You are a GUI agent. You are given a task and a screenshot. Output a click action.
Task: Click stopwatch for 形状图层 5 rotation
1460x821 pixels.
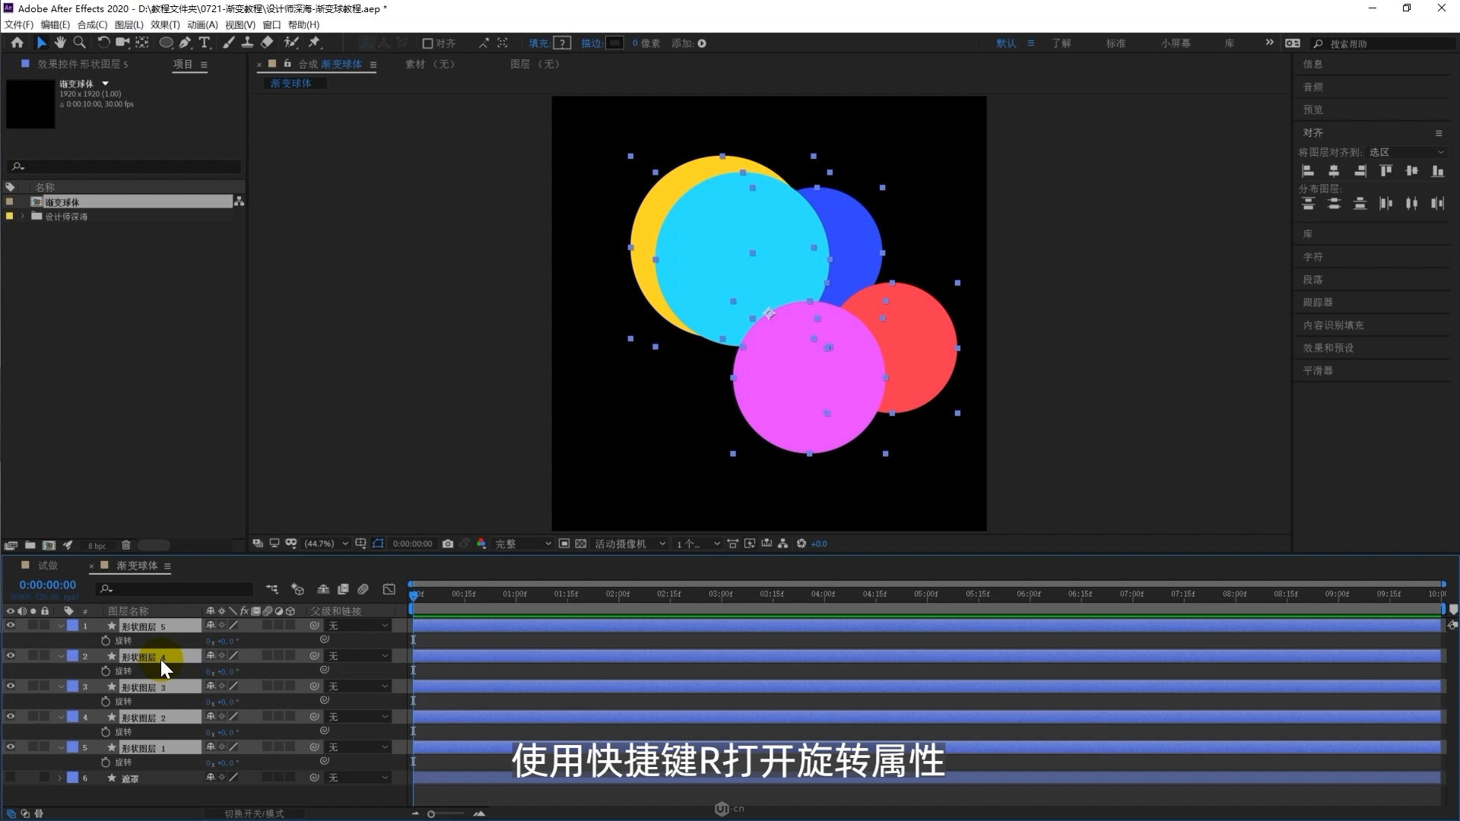pyautogui.click(x=106, y=641)
